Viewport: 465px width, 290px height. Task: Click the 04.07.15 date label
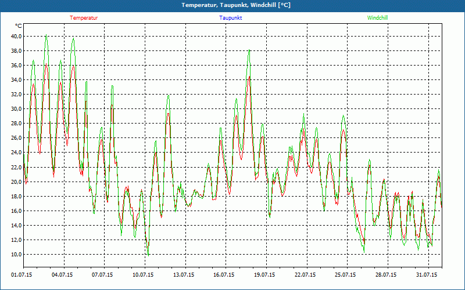tap(62, 275)
